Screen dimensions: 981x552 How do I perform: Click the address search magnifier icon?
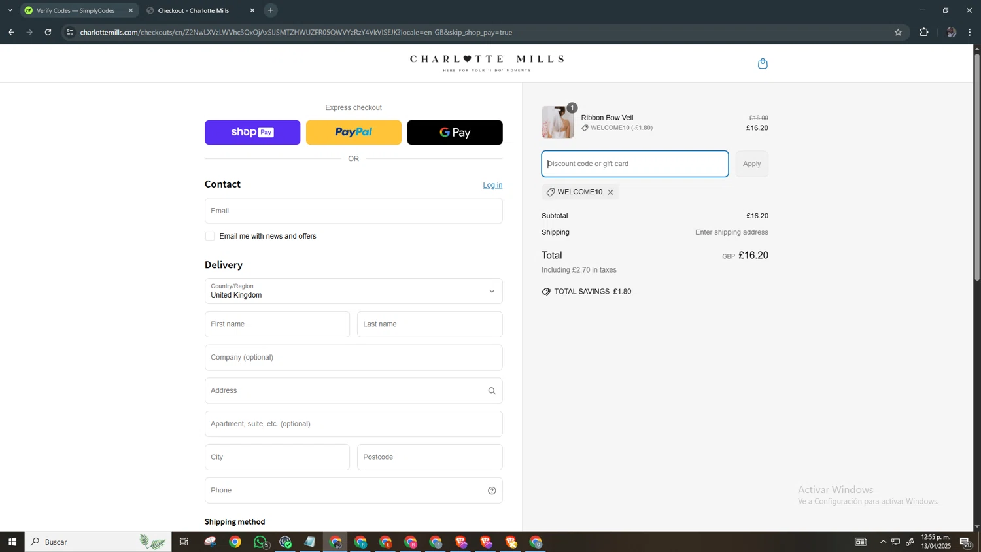pyautogui.click(x=492, y=391)
